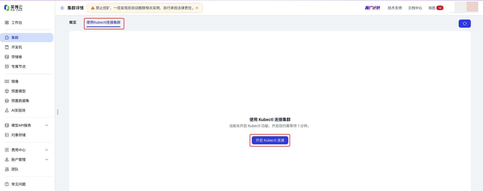This screenshot has height=191, width=483.
Task: Dismiss the mining warning banner
Action: pos(197,8)
